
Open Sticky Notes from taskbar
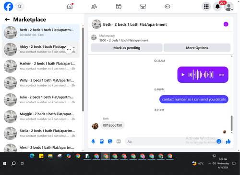(x=41, y=156)
